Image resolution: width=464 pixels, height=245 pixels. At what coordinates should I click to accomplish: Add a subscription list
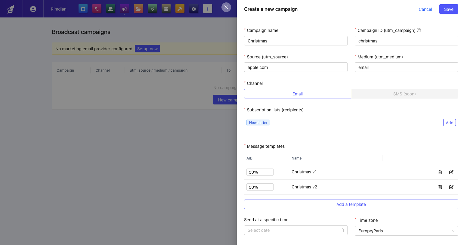pos(450,123)
